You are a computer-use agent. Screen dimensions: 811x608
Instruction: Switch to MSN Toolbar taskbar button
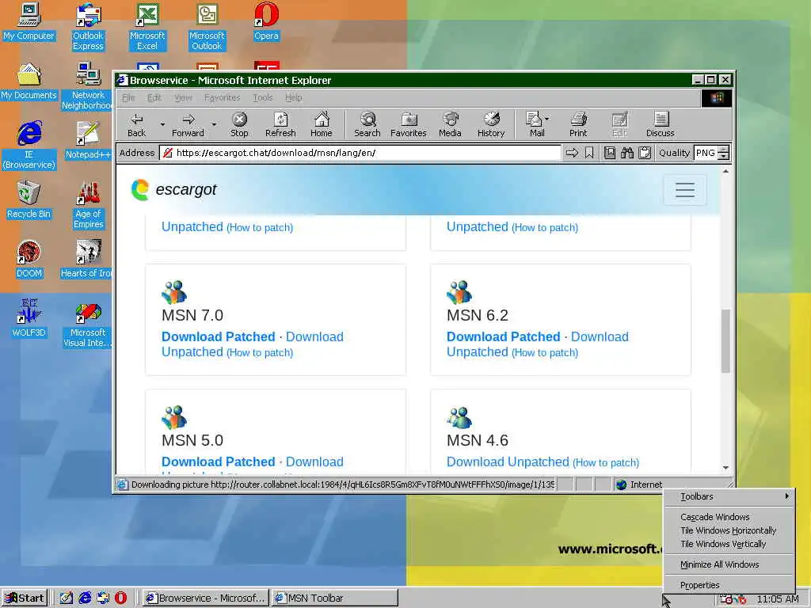(x=335, y=598)
